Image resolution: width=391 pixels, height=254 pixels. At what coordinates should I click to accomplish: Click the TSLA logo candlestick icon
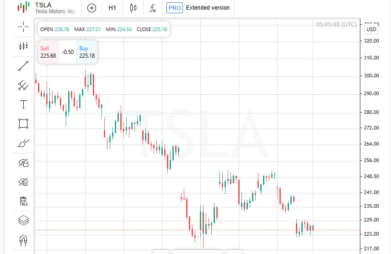tap(24, 7)
